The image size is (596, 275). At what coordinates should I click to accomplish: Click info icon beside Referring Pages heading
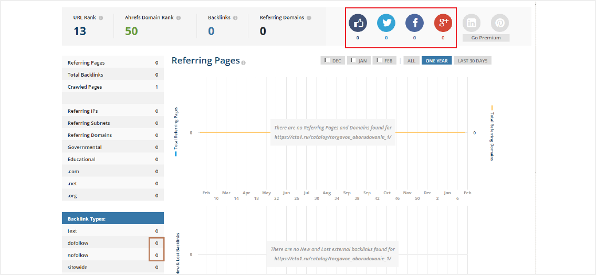[x=244, y=62]
